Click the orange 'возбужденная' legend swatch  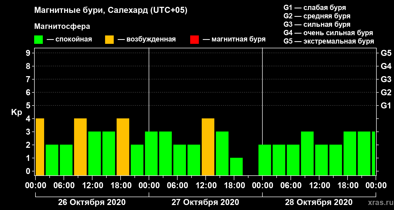pos(109,40)
